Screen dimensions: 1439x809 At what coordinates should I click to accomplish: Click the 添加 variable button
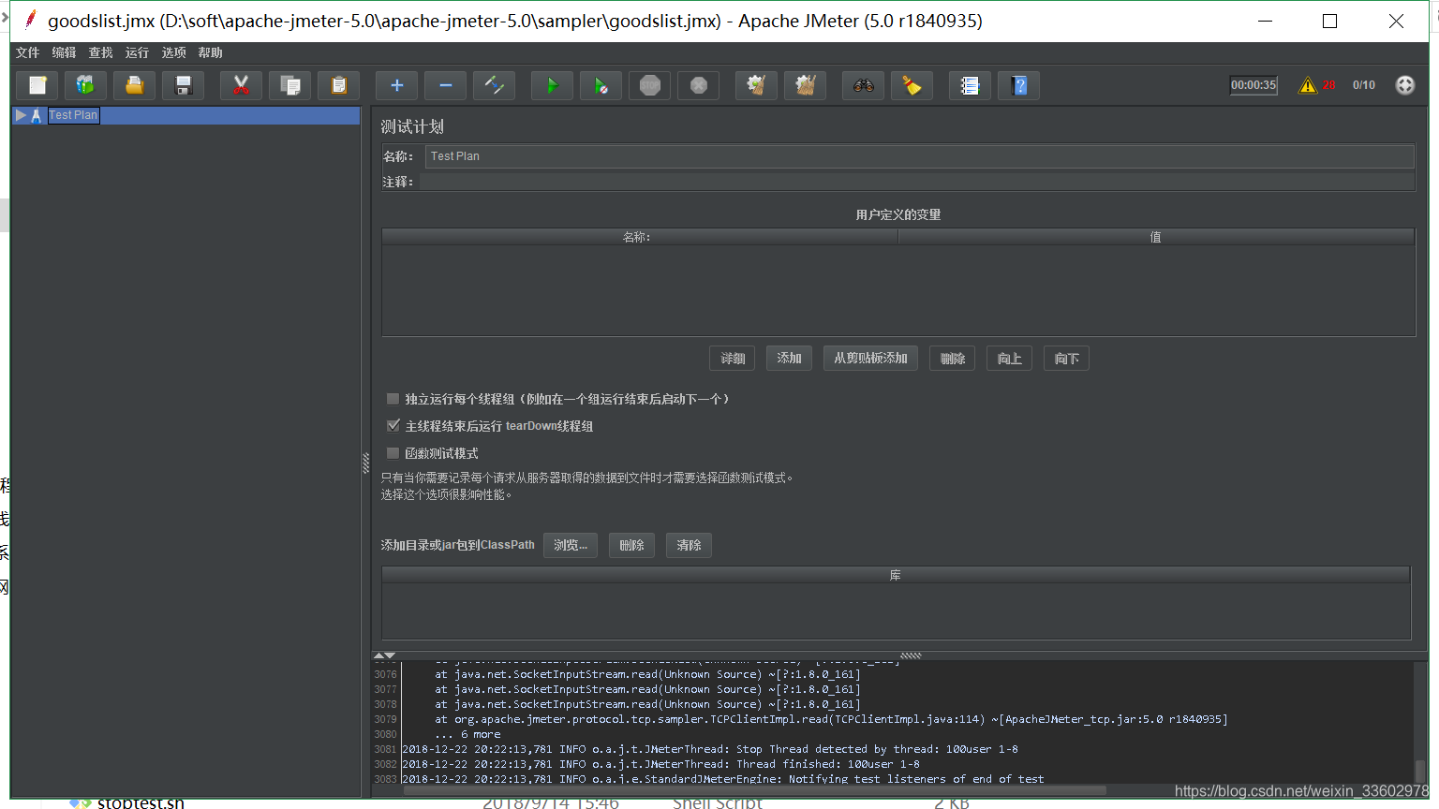coord(789,359)
